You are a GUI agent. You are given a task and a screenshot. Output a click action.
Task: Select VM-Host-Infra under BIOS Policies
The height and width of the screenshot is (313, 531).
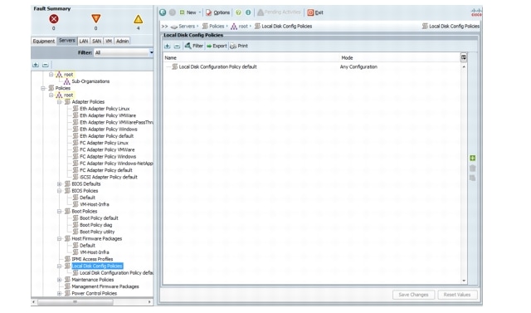tap(94, 204)
